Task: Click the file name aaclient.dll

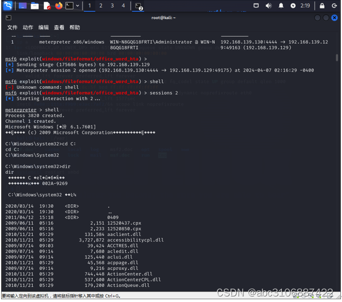Action: 124,234
